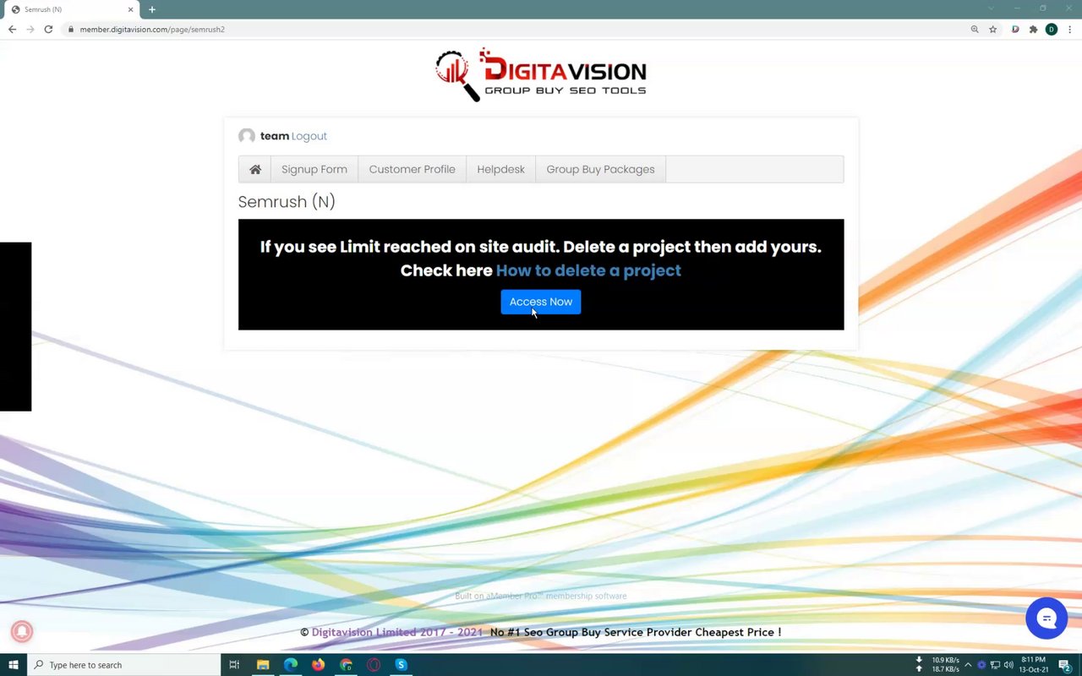The image size is (1082, 676).
Task: Switch to Chrome on the taskbar
Action: point(346,665)
